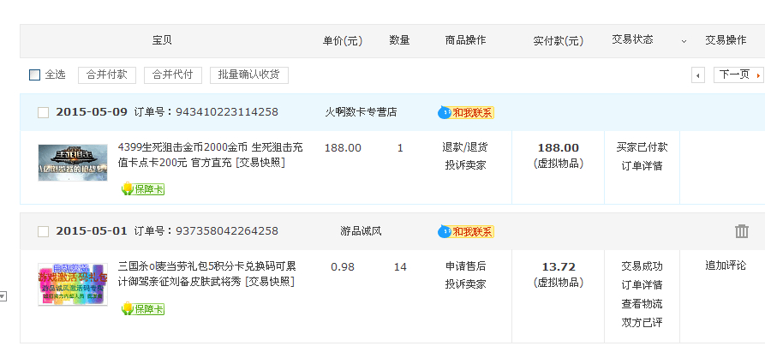Image resolution: width=765 pixels, height=346 pixels.
Task: Click the 批量确认收货 button
Action: point(248,75)
